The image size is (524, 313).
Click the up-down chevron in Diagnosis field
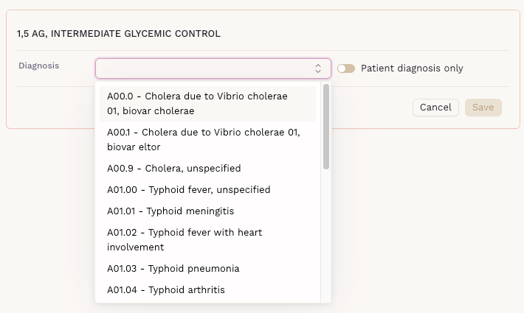[318, 68]
